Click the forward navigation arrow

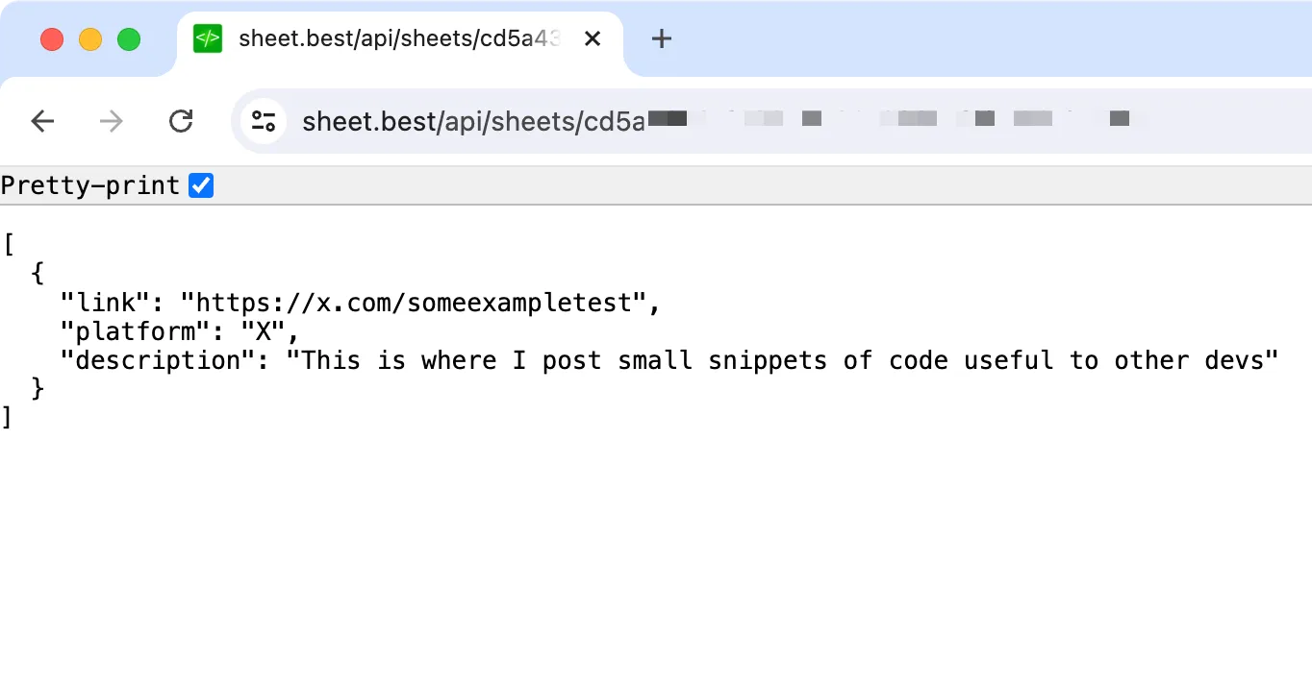[x=112, y=121]
